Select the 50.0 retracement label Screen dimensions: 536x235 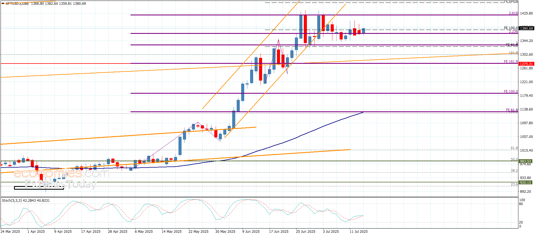click(514, 159)
